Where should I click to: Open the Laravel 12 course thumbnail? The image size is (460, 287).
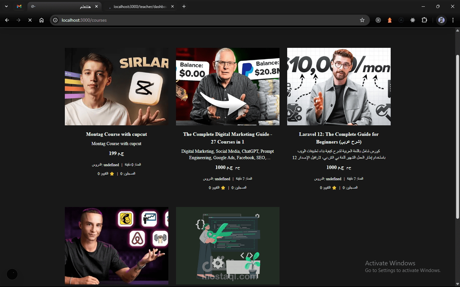(x=339, y=86)
